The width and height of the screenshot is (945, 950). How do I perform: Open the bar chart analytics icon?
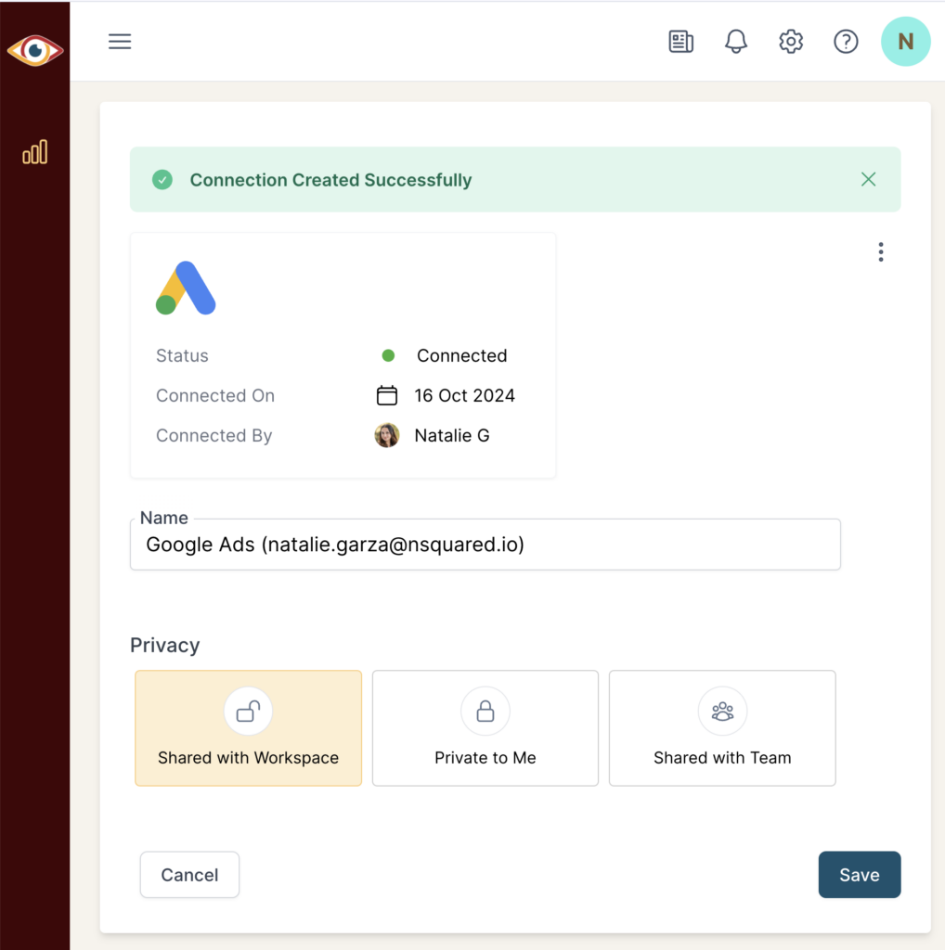[x=34, y=152]
